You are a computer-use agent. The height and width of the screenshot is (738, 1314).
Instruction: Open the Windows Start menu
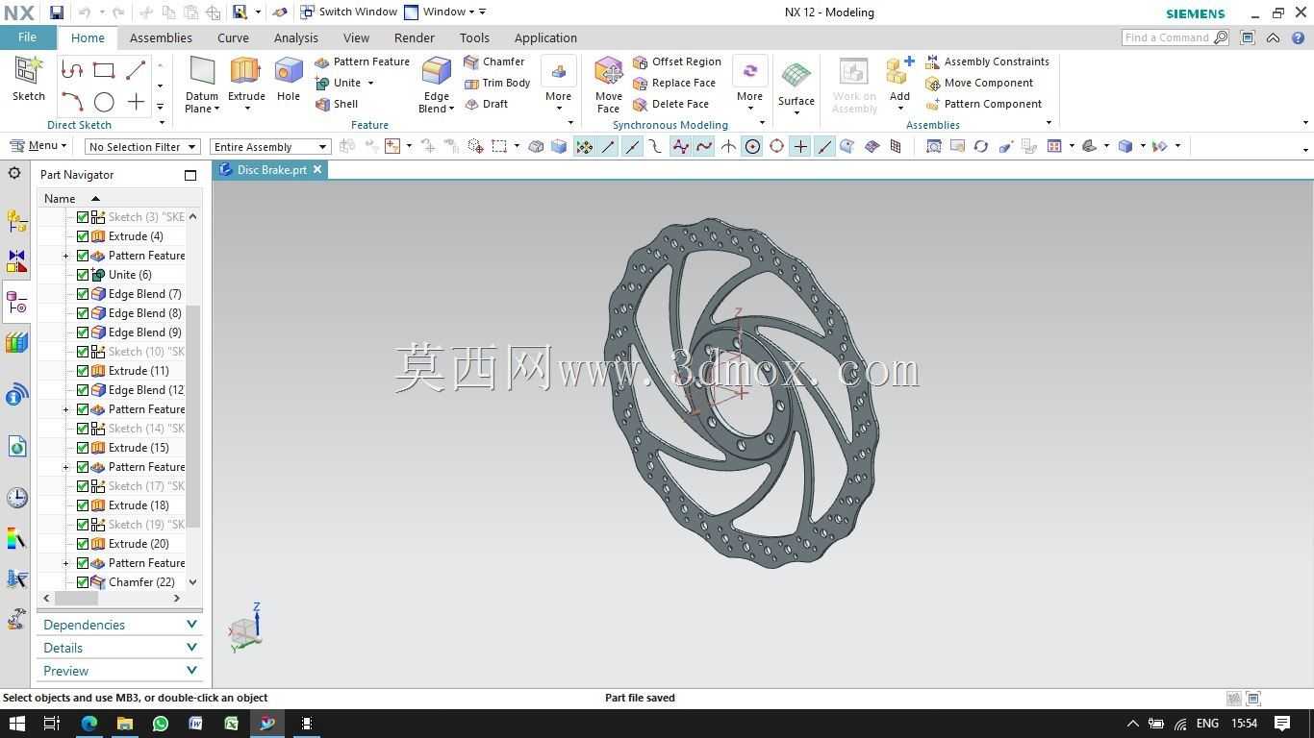pos(16,724)
